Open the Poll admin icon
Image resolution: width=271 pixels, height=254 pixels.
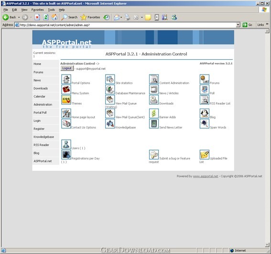205,89
